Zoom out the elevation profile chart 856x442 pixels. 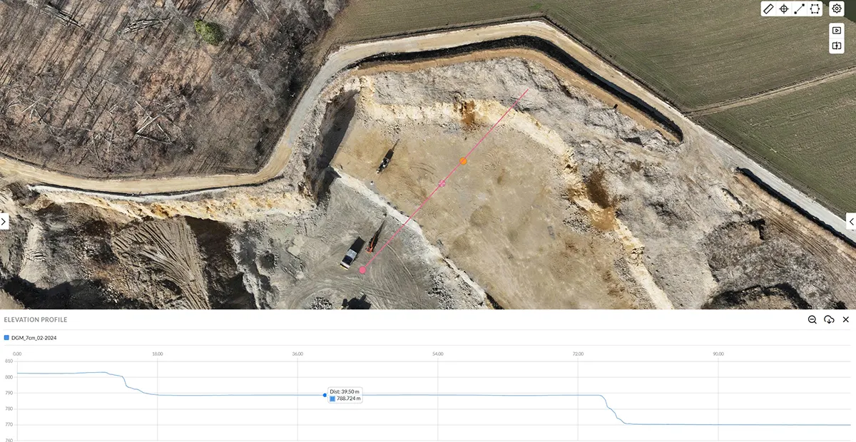[x=812, y=319]
